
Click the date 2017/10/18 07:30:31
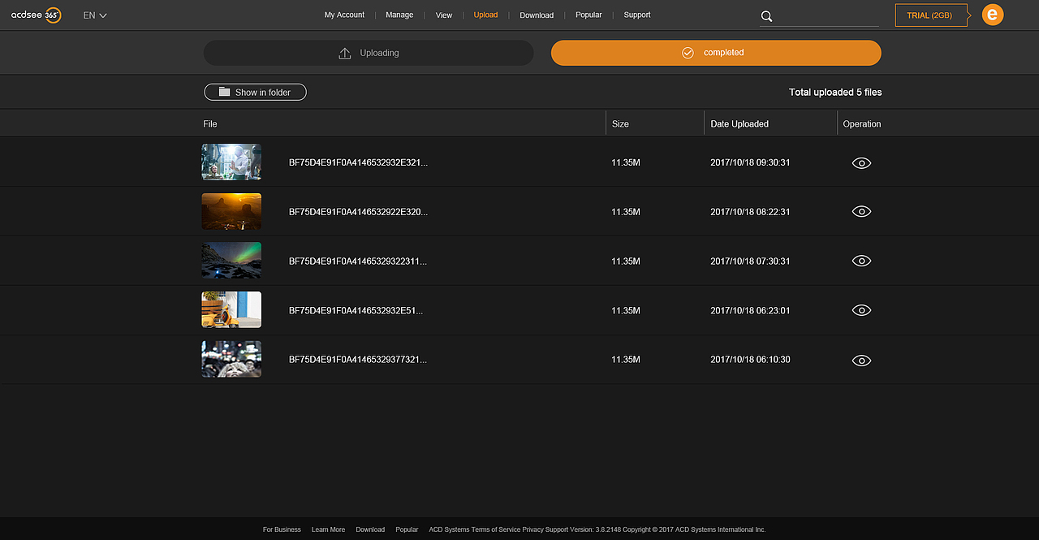pos(750,261)
